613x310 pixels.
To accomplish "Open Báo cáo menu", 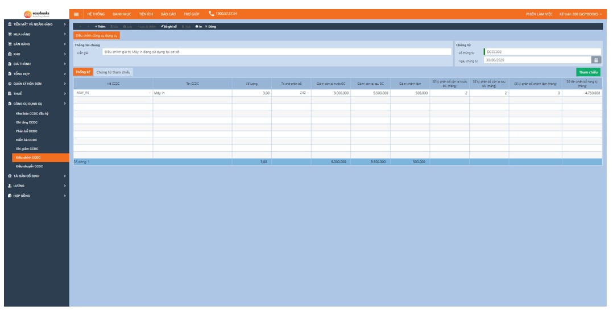I will [x=168, y=14].
